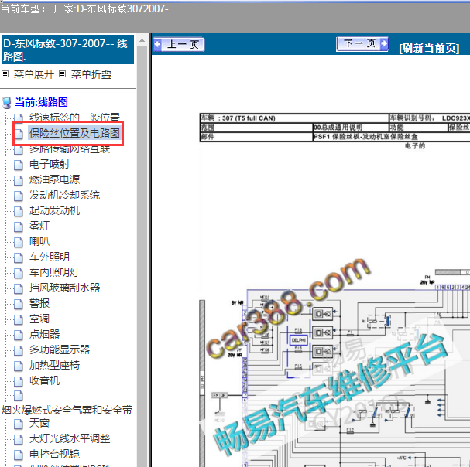
Task: Open 当前:线路图 root tree label
Action: tap(41, 102)
